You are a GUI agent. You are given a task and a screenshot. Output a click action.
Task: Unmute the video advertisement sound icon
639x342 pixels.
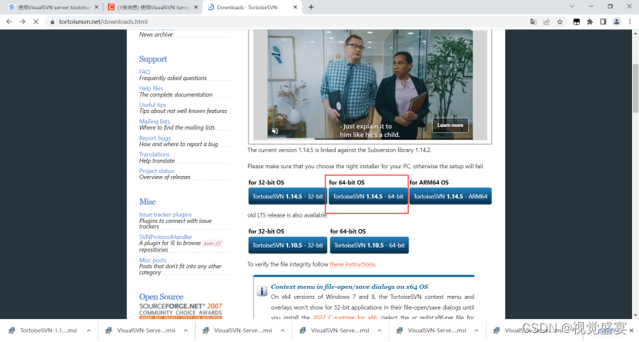pyautogui.click(x=275, y=131)
